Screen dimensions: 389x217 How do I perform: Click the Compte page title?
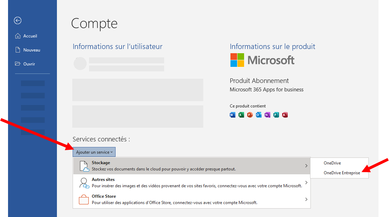point(94,24)
